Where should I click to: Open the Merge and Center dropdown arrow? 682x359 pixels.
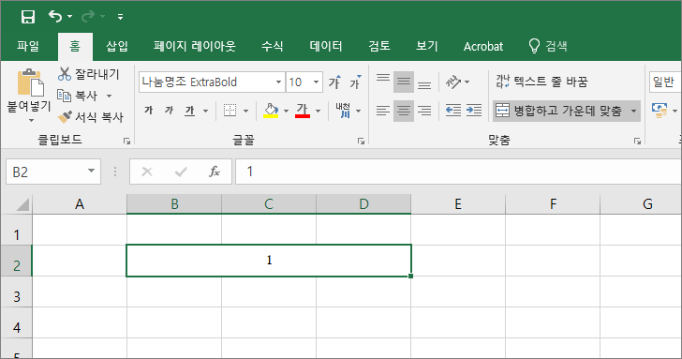[633, 111]
